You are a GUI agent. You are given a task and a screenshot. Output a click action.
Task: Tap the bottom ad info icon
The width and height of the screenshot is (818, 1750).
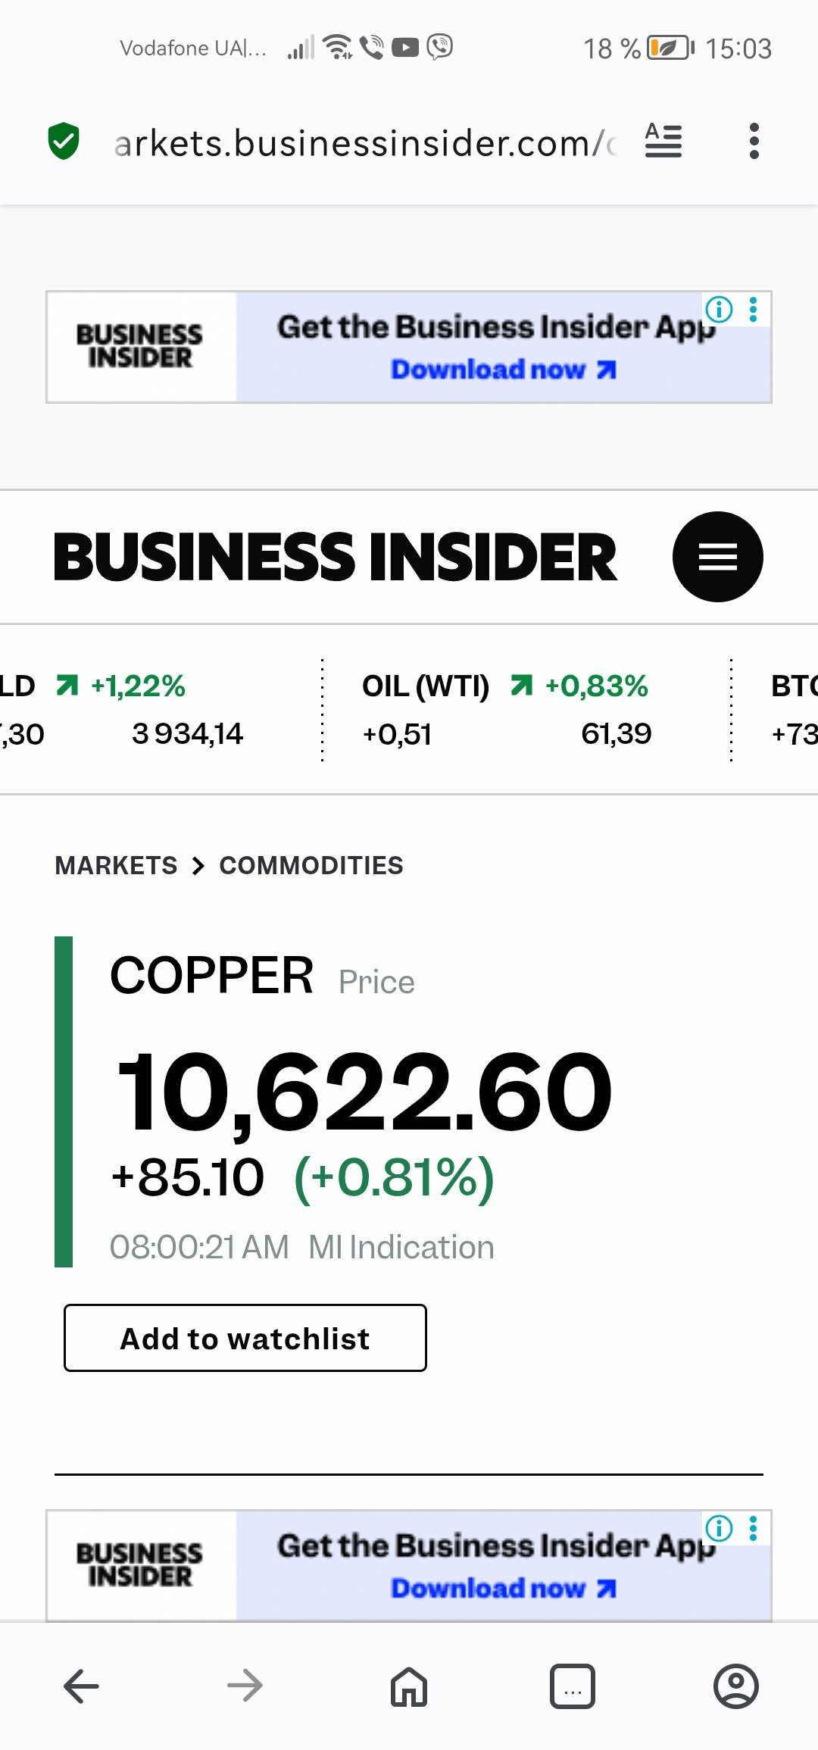pyautogui.click(x=719, y=1529)
